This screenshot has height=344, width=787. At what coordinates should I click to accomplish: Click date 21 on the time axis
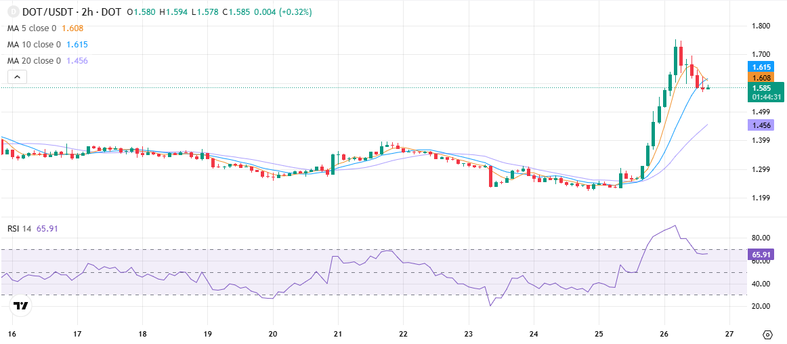tap(338, 334)
